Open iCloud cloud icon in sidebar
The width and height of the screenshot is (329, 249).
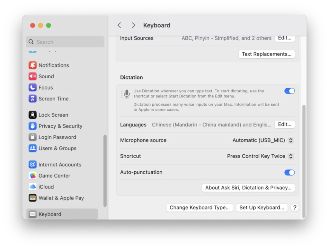[x=32, y=187]
